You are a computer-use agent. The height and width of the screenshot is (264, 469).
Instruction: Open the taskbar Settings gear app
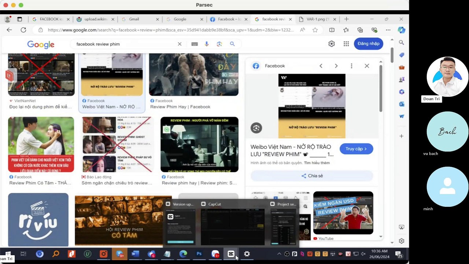[x=247, y=254]
